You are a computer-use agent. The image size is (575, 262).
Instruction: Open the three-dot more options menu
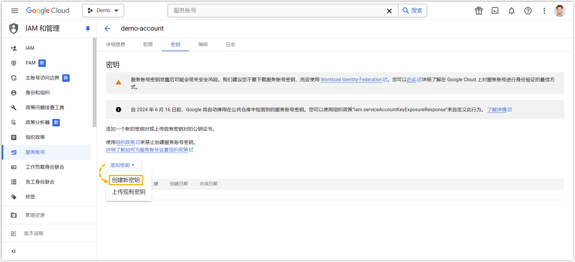click(x=544, y=11)
